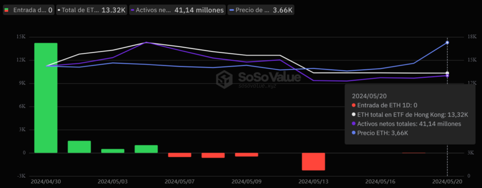Click the 2024/05/16 date axis label
482x188 pixels.
(x=380, y=181)
